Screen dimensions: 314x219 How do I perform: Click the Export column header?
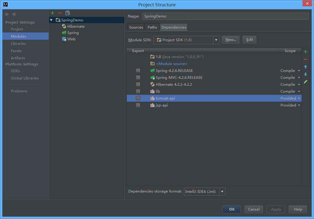click(138, 51)
